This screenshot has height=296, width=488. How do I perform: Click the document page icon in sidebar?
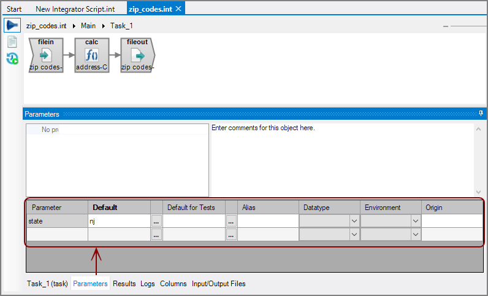(12, 42)
